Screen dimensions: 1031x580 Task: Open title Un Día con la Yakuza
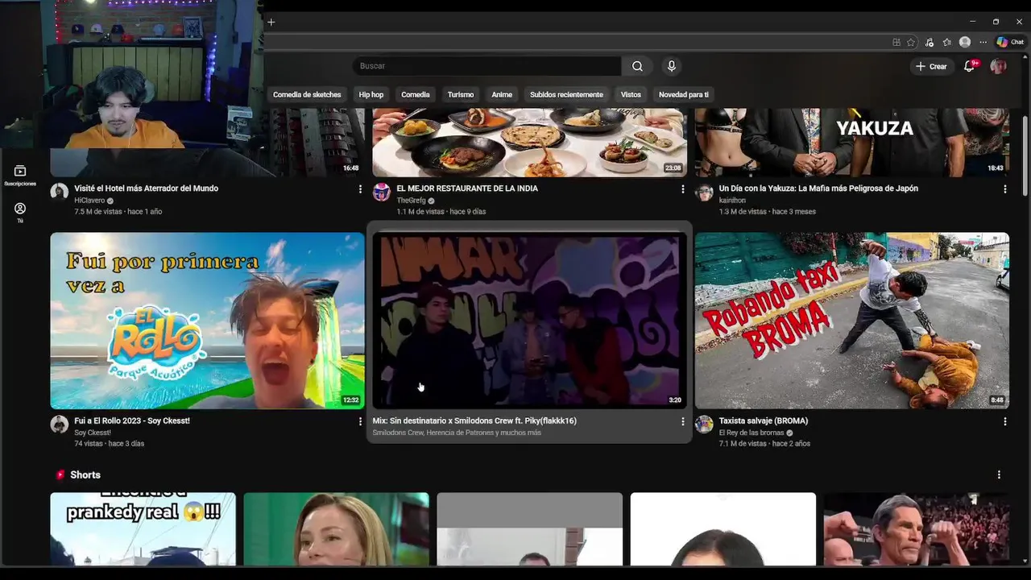click(818, 188)
